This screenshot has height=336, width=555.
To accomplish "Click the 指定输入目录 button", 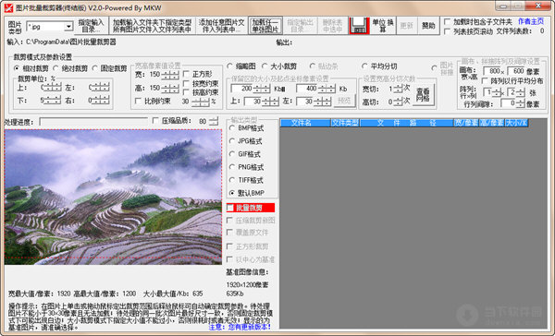I will coord(91,26).
